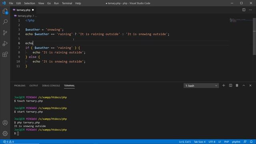This screenshot has width=256, height=144.
Task: Click '$ start ternary.php' terminal line
Action: tap(28, 112)
